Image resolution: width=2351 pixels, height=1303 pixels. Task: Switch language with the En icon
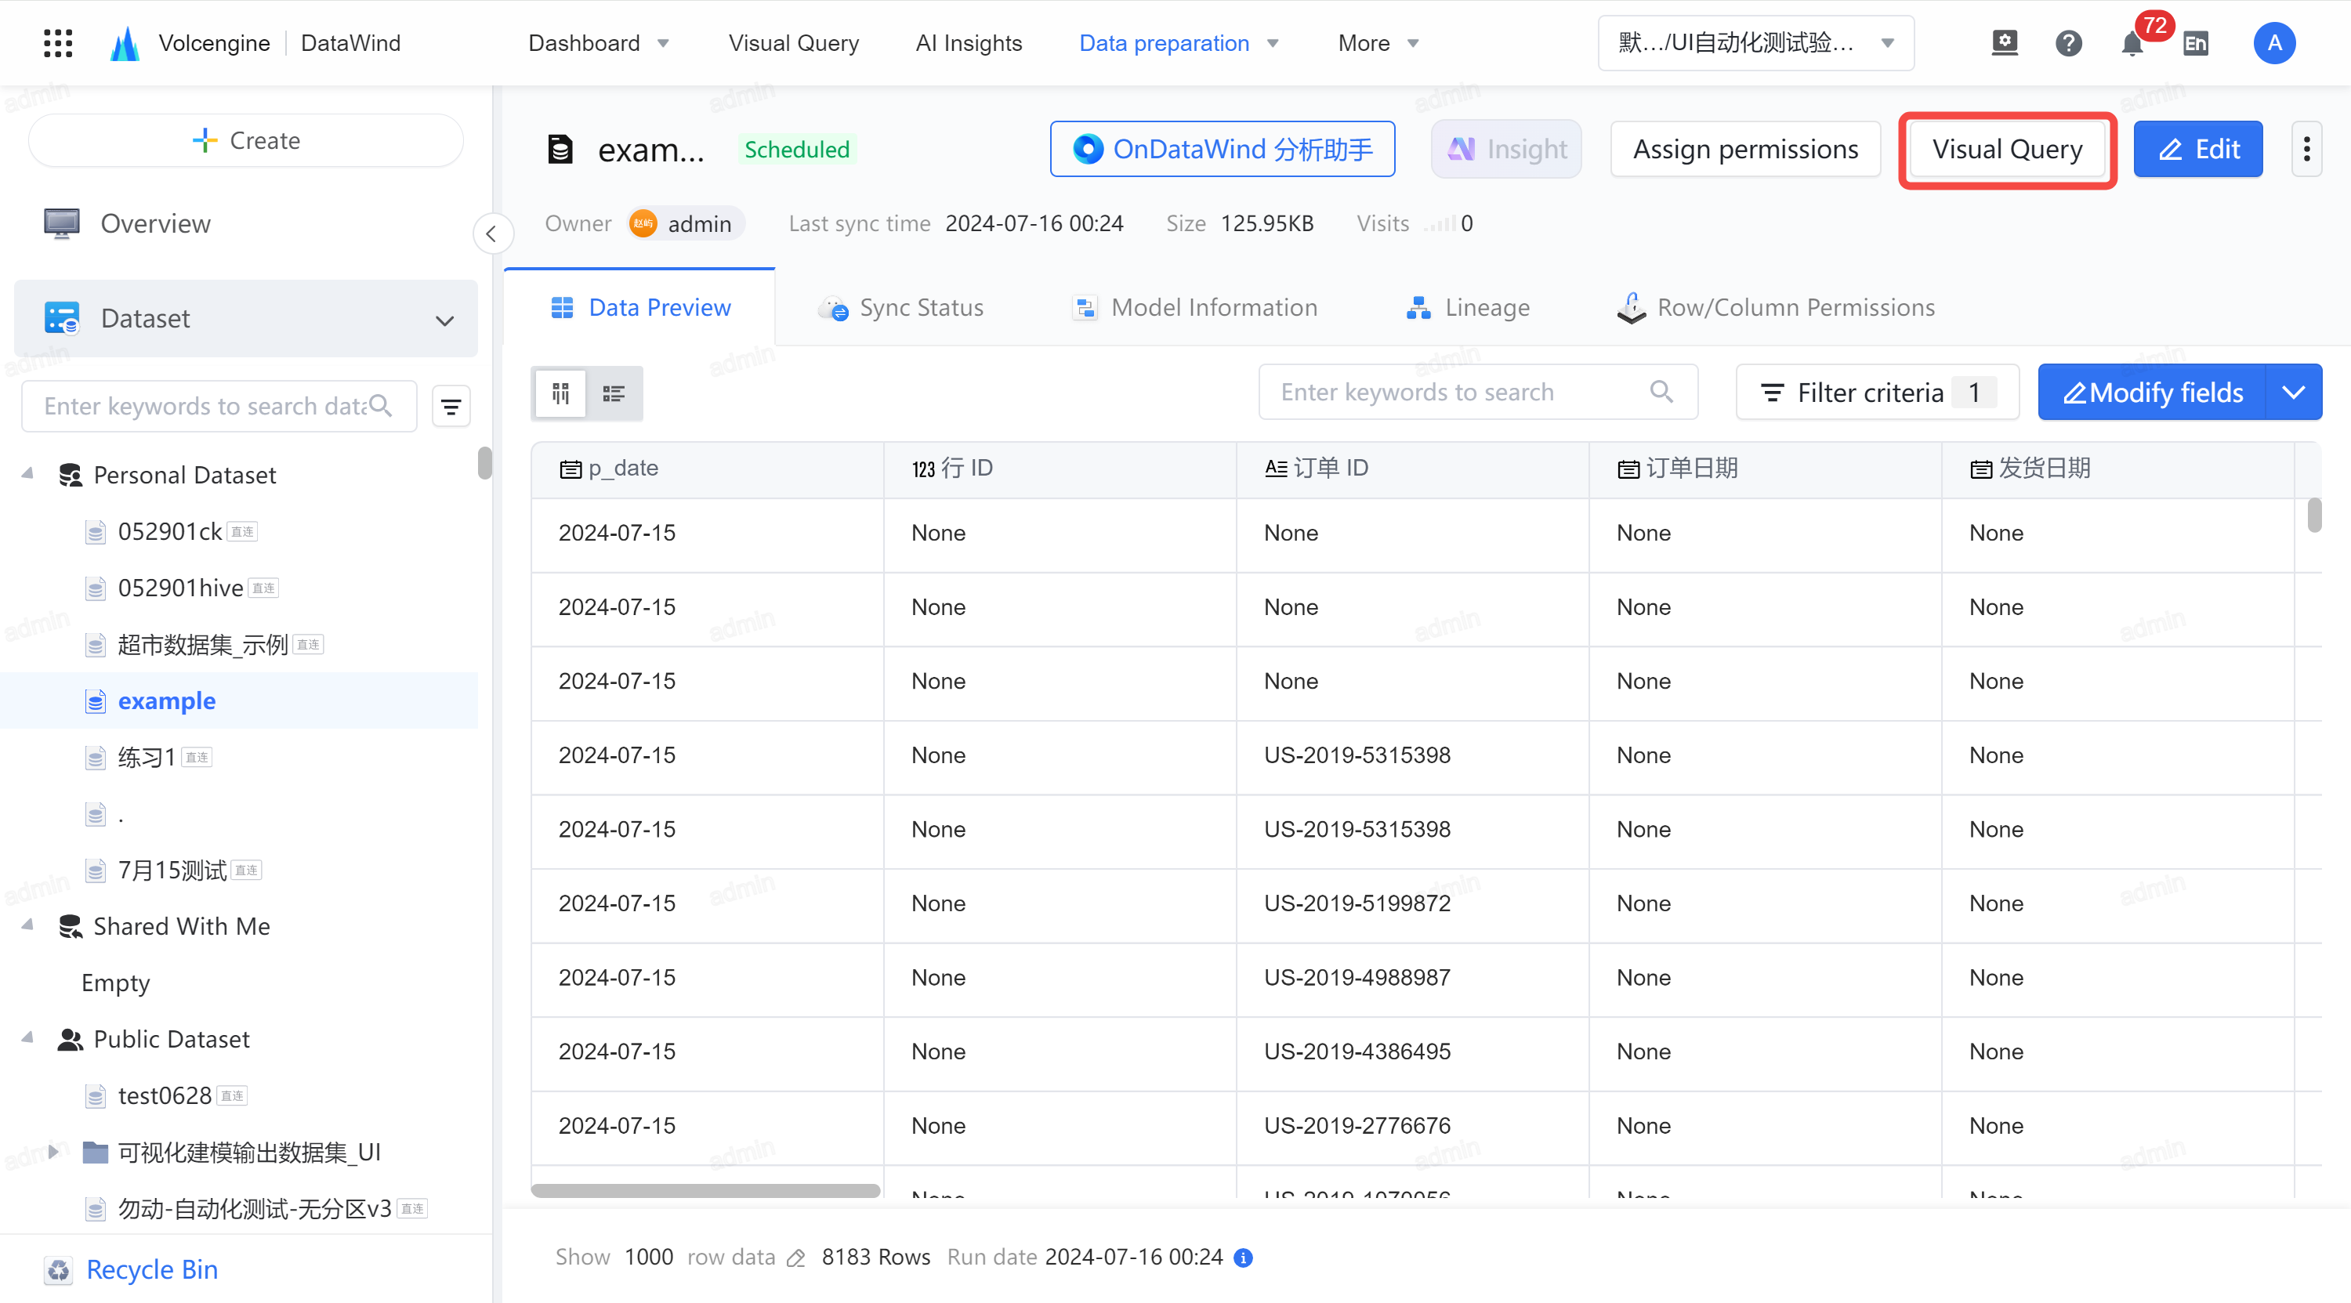coord(2196,43)
